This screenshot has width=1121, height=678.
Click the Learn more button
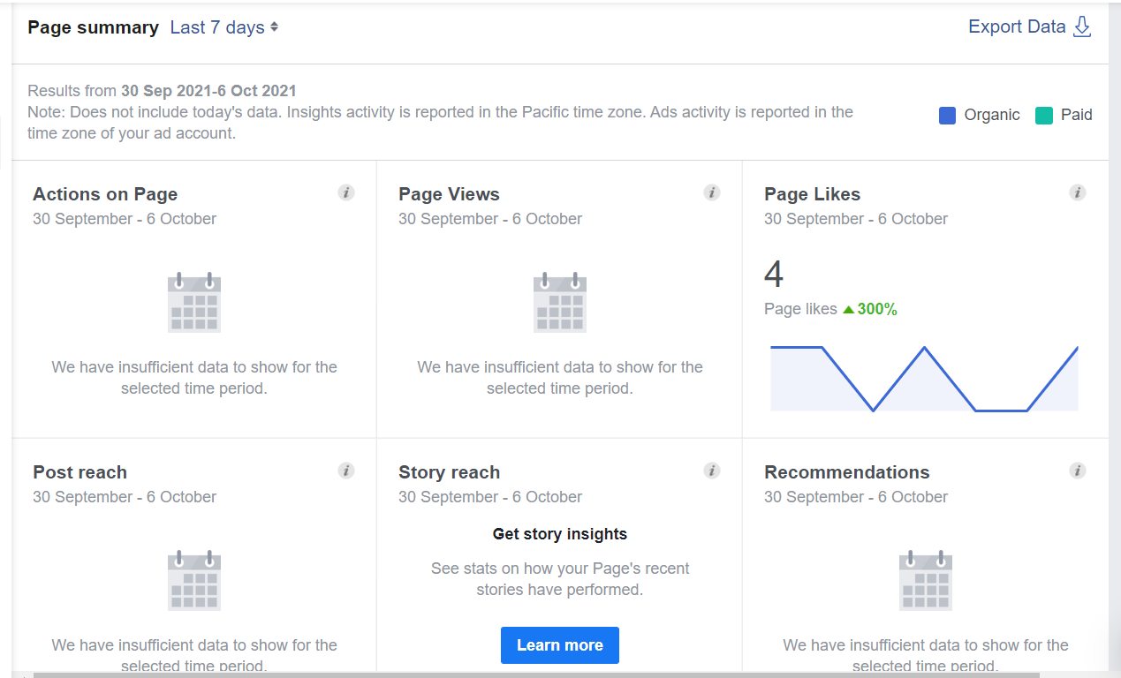[560, 645]
